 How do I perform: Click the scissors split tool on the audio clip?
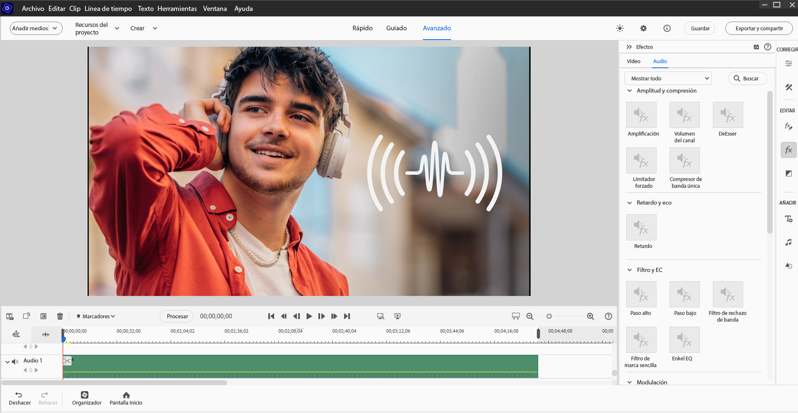[67, 360]
